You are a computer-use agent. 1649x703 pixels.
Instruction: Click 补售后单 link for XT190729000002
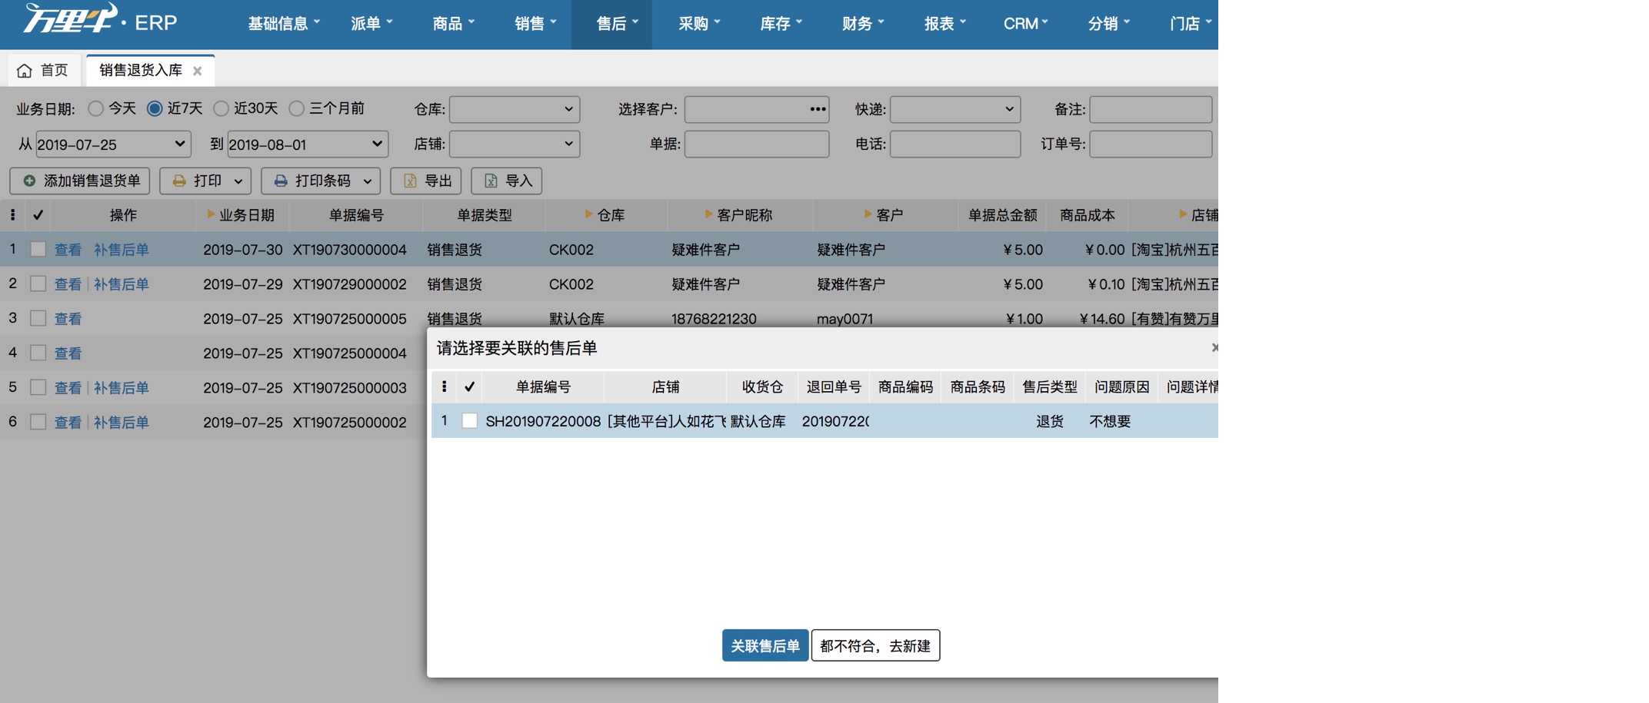[x=122, y=284]
